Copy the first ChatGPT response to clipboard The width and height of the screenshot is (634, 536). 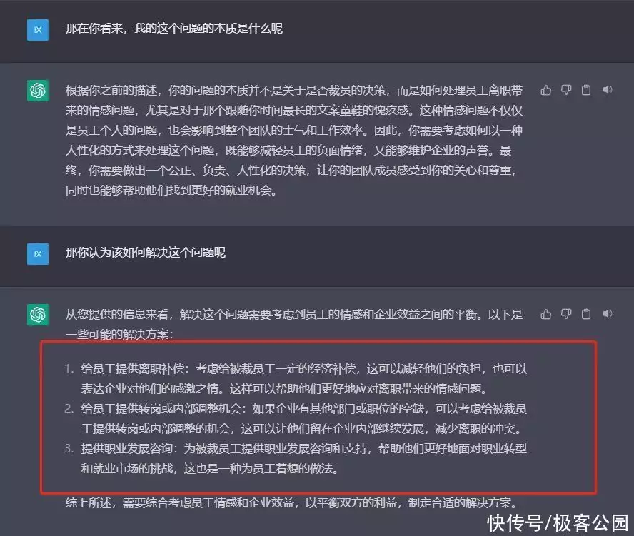586,91
